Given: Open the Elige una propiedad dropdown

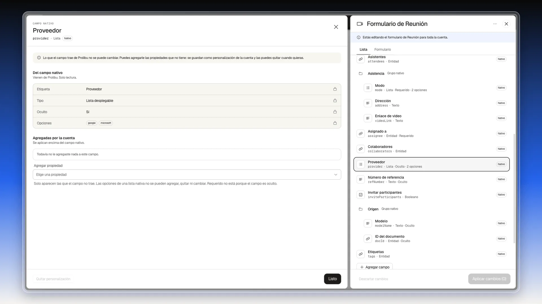Looking at the screenshot, I should coord(187,175).
